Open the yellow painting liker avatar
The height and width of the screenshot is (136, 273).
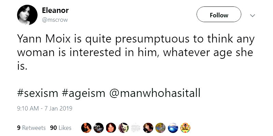[160, 128]
